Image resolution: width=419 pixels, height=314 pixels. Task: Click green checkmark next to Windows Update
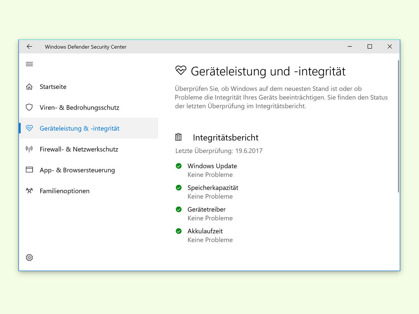coord(178,166)
